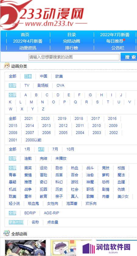This screenshot has width=137, height=256.
Task: Filter by status 完结
Action: (44, 159)
